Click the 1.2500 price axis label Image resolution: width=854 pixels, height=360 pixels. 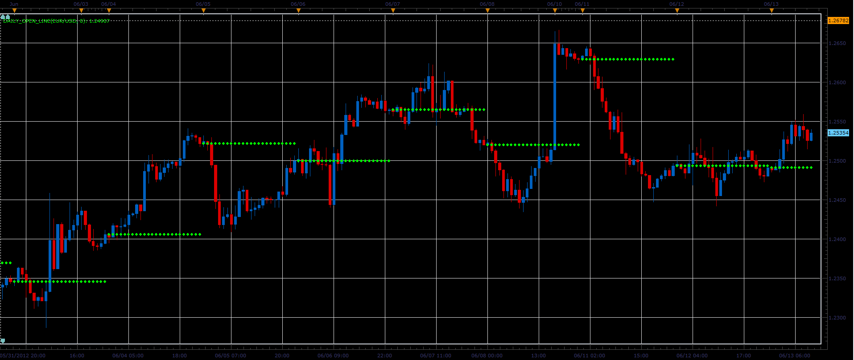pyautogui.click(x=837, y=161)
